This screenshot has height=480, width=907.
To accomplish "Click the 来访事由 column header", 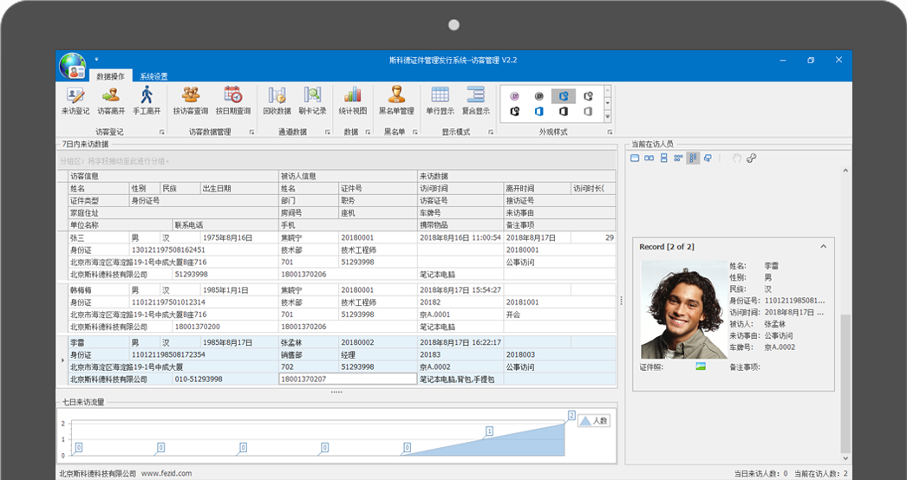I will [559, 213].
